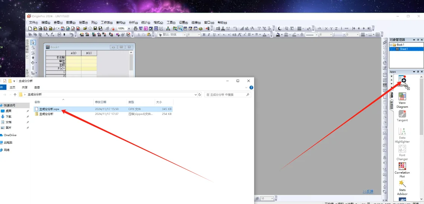Open the Explorer address bar history dropdown
The height and width of the screenshot is (204, 424).
pyautogui.click(x=196, y=95)
